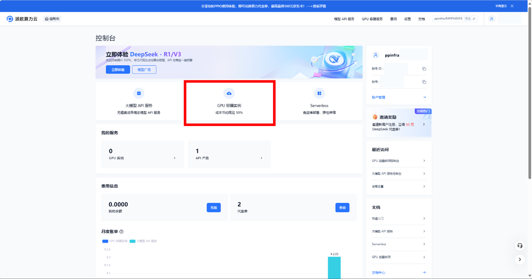Click the arrow next to 文档中心
Viewport: 532px width, 279px height.
click(x=424, y=272)
